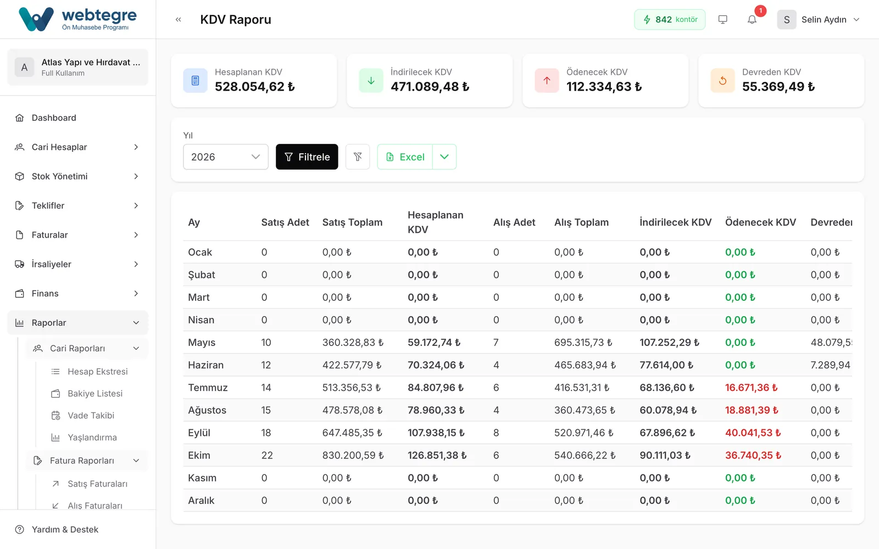Click the İndirilecek KDV down-arrow icon
Viewport: 879px width, 549px height.
click(371, 81)
